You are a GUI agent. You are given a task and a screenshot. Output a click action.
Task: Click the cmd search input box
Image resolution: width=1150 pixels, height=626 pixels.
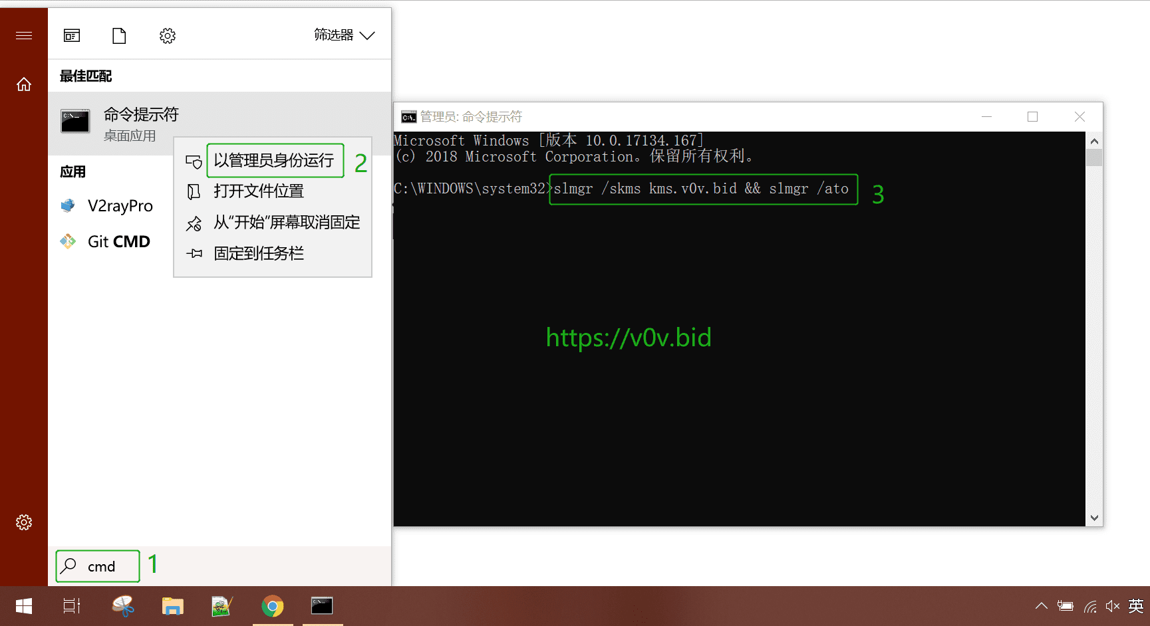97,566
